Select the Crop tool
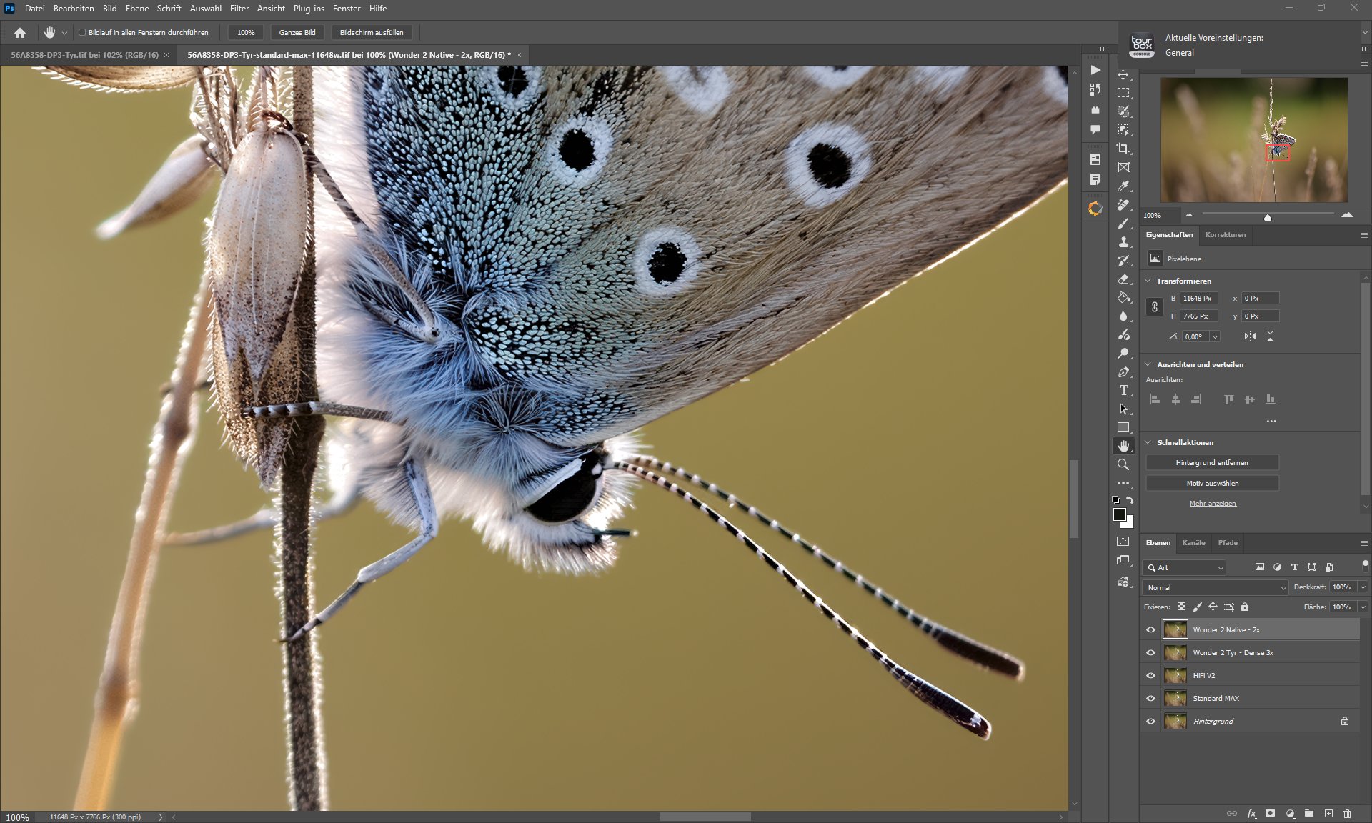The width and height of the screenshot is (1372, 823). (1123, 149)
